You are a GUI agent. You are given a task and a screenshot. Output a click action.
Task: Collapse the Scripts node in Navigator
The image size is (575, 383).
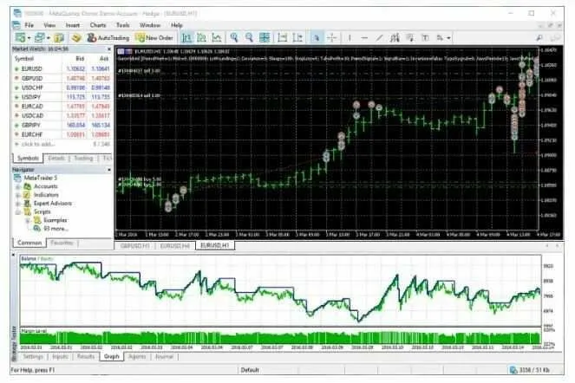[x=17, y=211]
